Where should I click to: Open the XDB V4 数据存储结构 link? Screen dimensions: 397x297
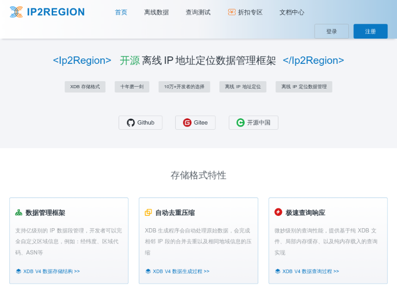tap(51, 271)
